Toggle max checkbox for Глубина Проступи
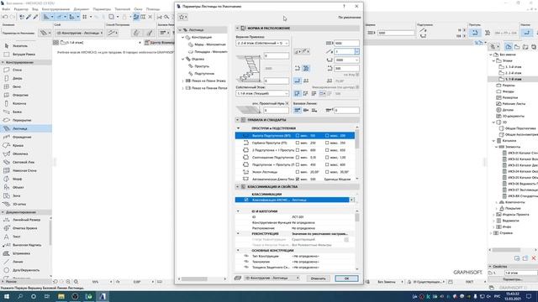The height and width of the screenshot is (302, 538). pyautogui.click(x=327, y=143)
